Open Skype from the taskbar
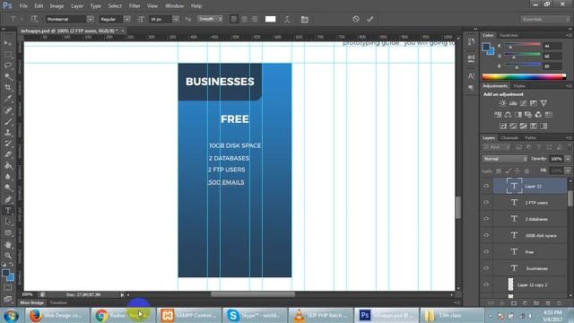574x323 pixels. 254,315
